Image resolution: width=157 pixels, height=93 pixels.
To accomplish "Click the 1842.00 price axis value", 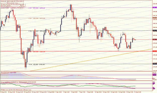I will pyautogui.click(x=155, y=27).
